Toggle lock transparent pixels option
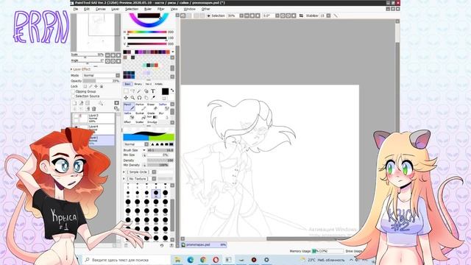The height and width of the screenshot is (265, 471). pyautogui.click(x=85, y=86)
